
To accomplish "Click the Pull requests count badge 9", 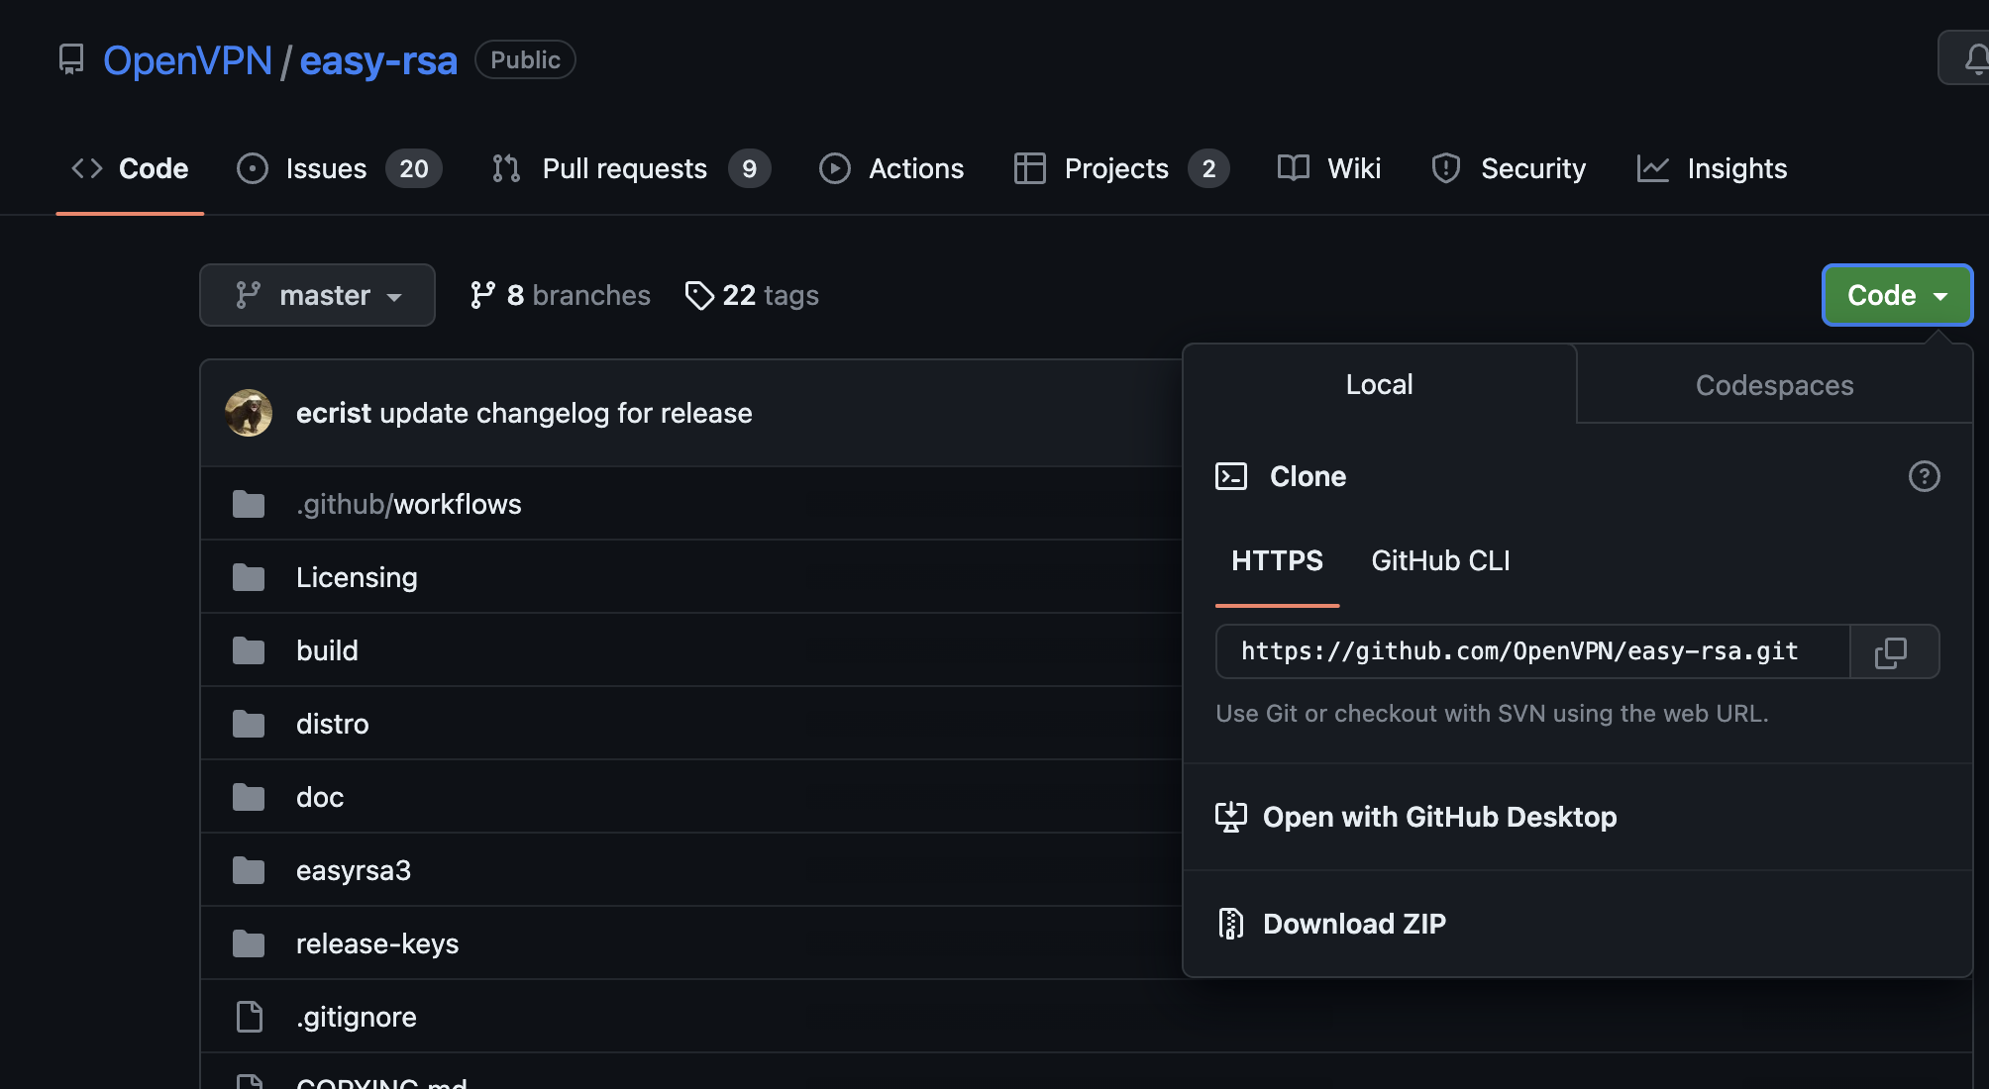I will 749,168.
